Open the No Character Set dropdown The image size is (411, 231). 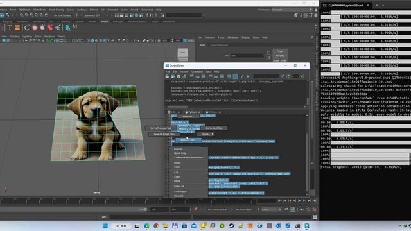pyautogui.click(x=217, y=210)
